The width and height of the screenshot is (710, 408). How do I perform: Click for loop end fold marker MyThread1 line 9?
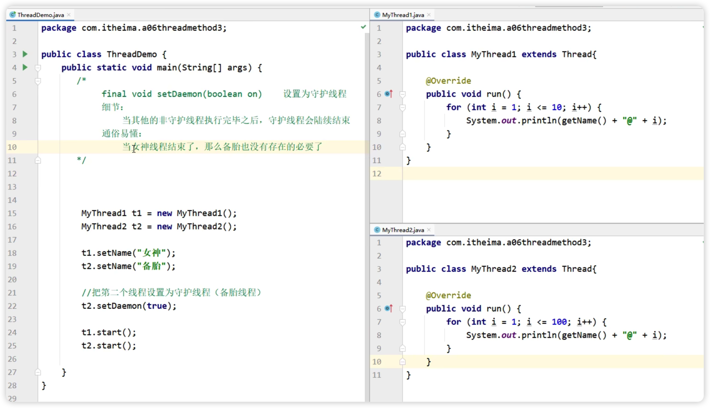(403, 134)
